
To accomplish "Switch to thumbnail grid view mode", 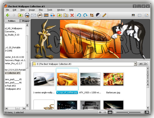I will coord(110,112).
